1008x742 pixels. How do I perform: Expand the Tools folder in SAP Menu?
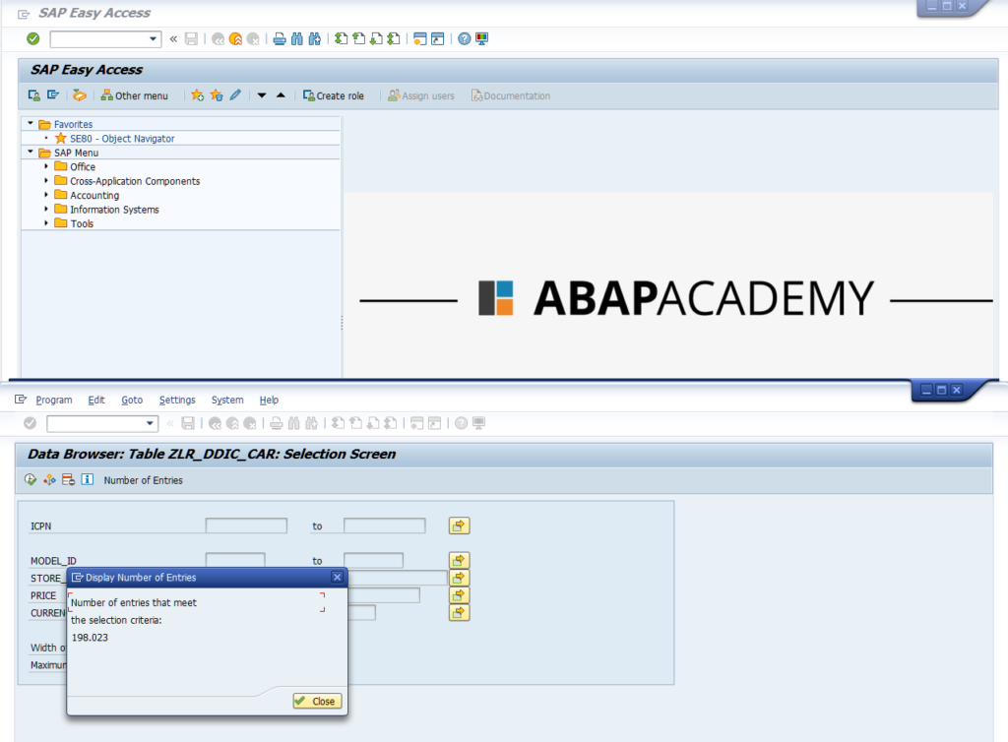click(44, 223)
